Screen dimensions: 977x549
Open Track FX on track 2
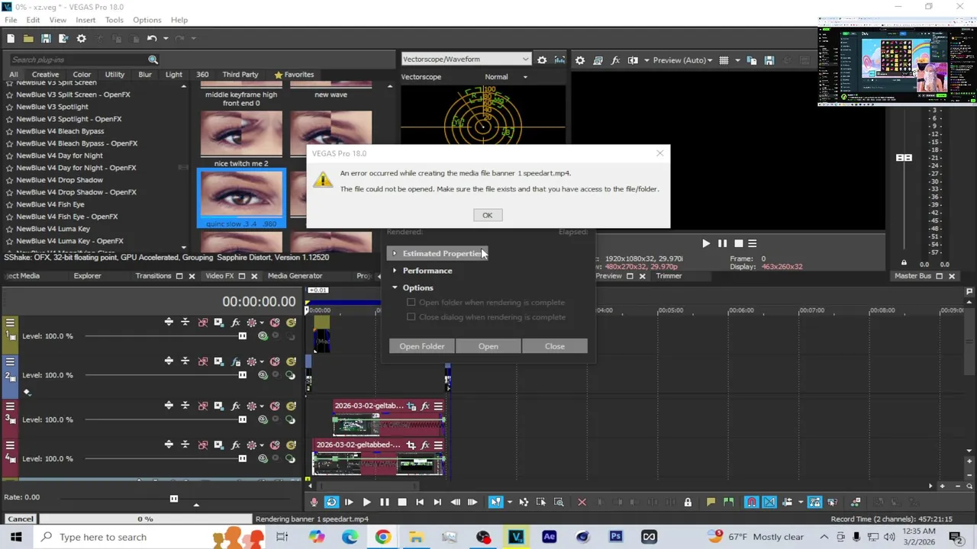coord(236,361)
